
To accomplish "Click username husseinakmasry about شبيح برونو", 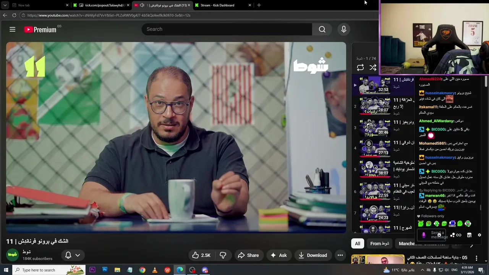I will (440, 93).
